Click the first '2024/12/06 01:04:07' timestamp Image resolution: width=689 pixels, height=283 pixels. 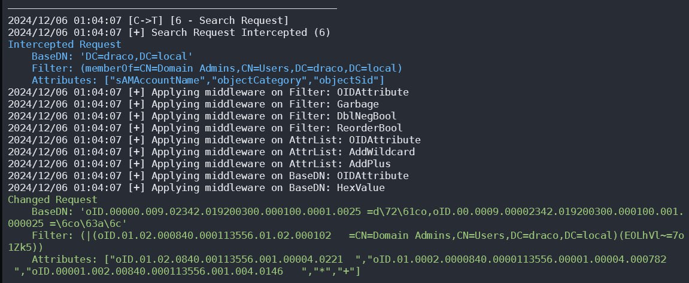(x=65, y=20)
